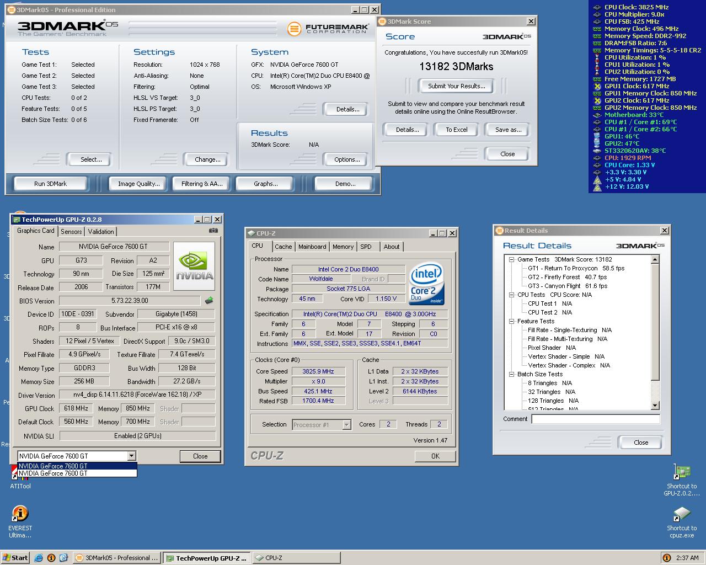Click the 3DMark05 title bar icon
Image resolution: width=706 pixels, height=565 pixels.
12,9
